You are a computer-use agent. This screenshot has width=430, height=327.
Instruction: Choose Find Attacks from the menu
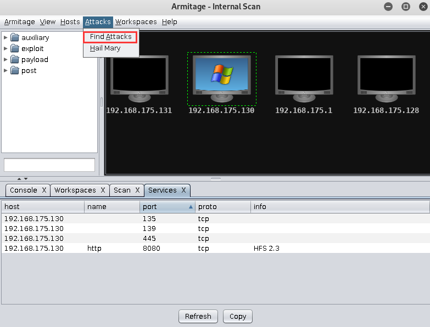(110, 37)
